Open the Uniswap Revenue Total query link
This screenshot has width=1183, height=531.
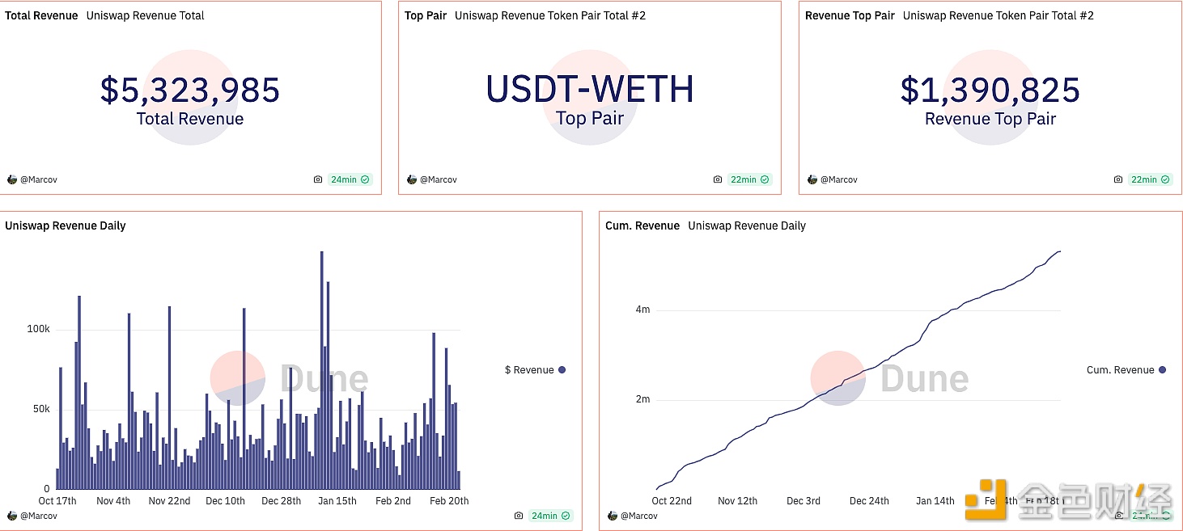145,15
